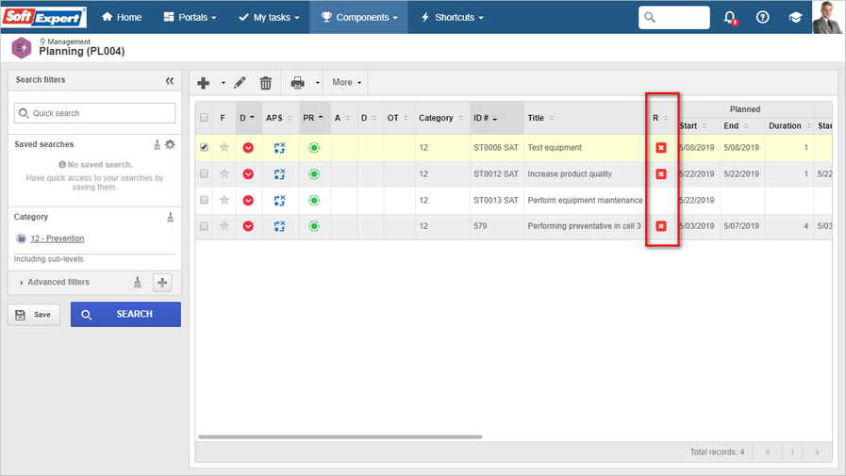
Task: Clear saved searches with broom icon
Action: pyautogui.click(x=157, y=144)
